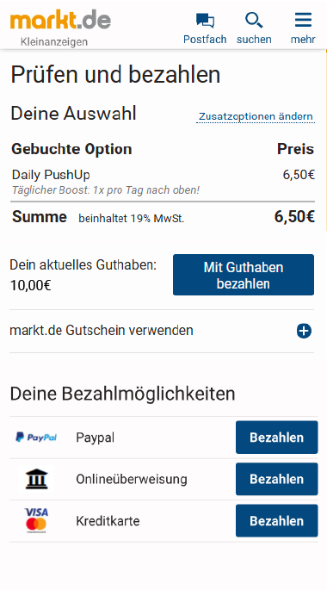Click the Visa Mastercard logo icon

click(36, 521)
